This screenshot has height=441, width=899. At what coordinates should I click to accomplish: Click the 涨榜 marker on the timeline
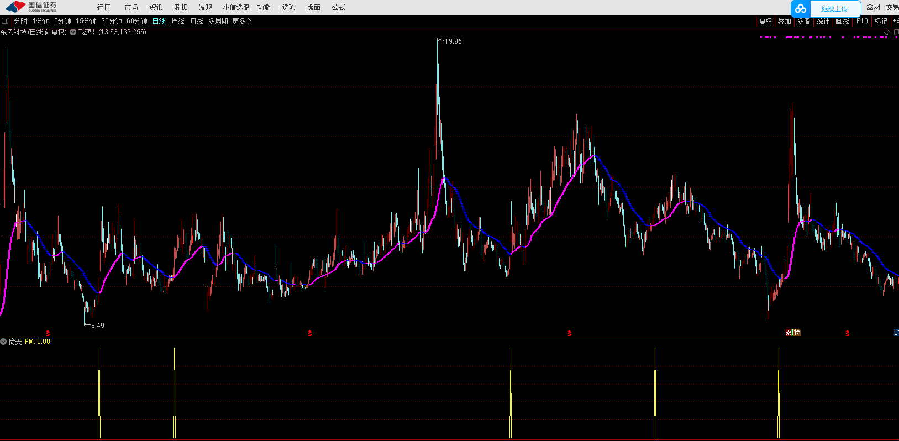tap(793, 333)
